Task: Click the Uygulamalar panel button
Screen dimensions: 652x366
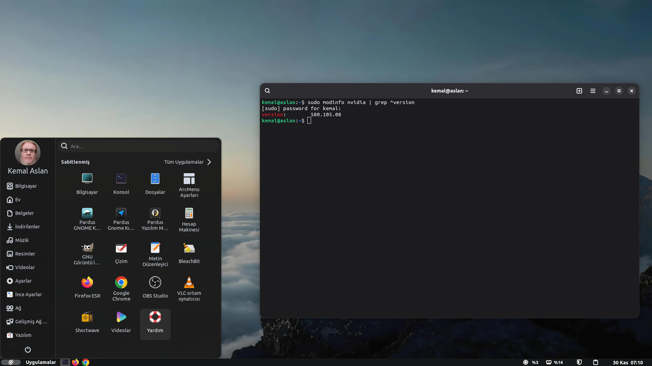Action: (40, 362)
